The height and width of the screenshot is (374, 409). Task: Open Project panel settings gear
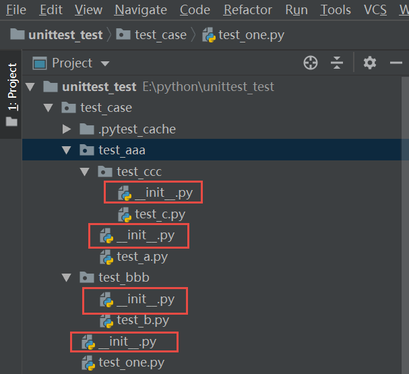369,63
